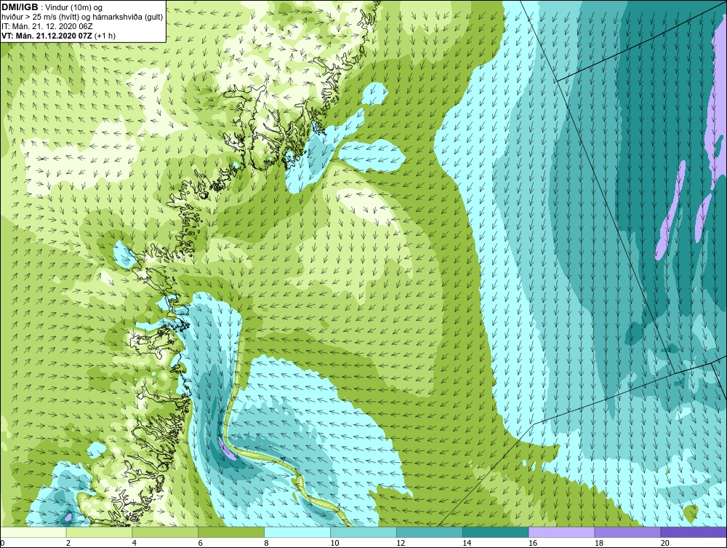Click the legend scale label "18"
Viewport: 727px width, 548px height.
pyautogui.click(x=599, y=543)
